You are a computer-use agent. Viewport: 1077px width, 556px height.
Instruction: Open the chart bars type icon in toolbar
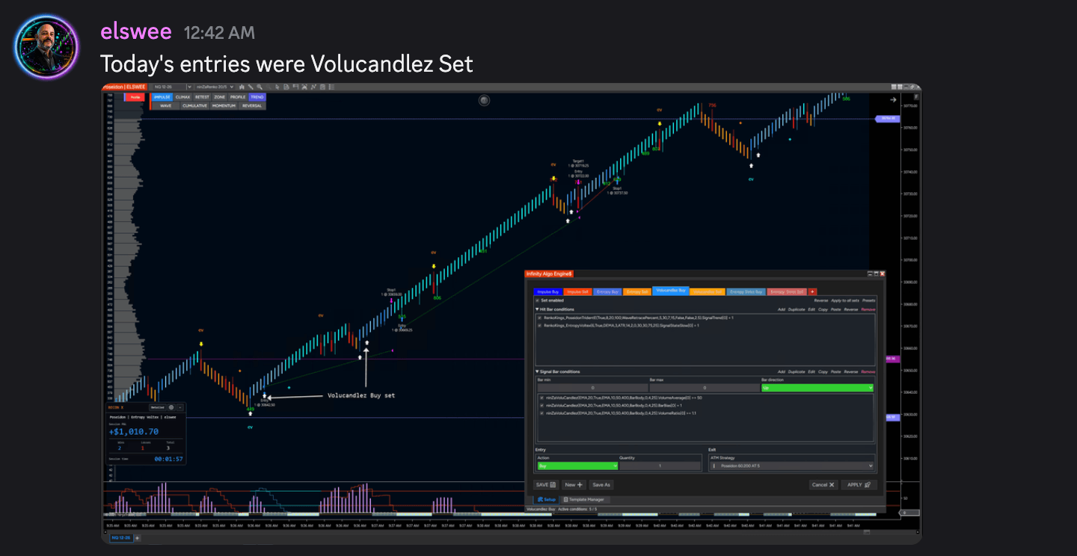(x=242, y=87)
